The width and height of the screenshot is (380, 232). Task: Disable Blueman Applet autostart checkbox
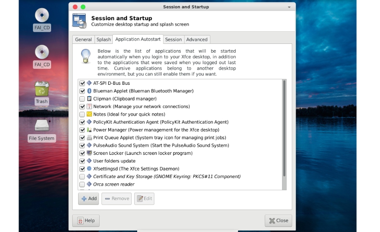click(82, 91)
